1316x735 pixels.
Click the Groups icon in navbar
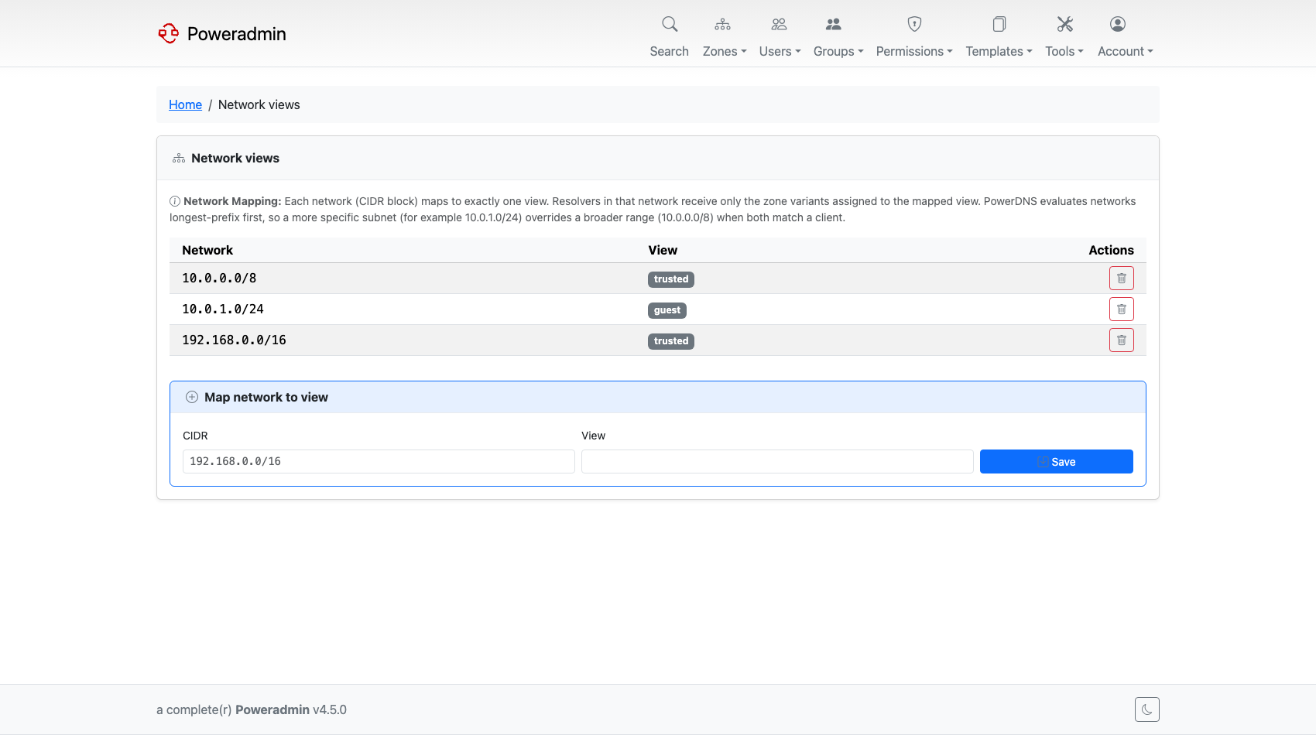[x=833, y=24]
